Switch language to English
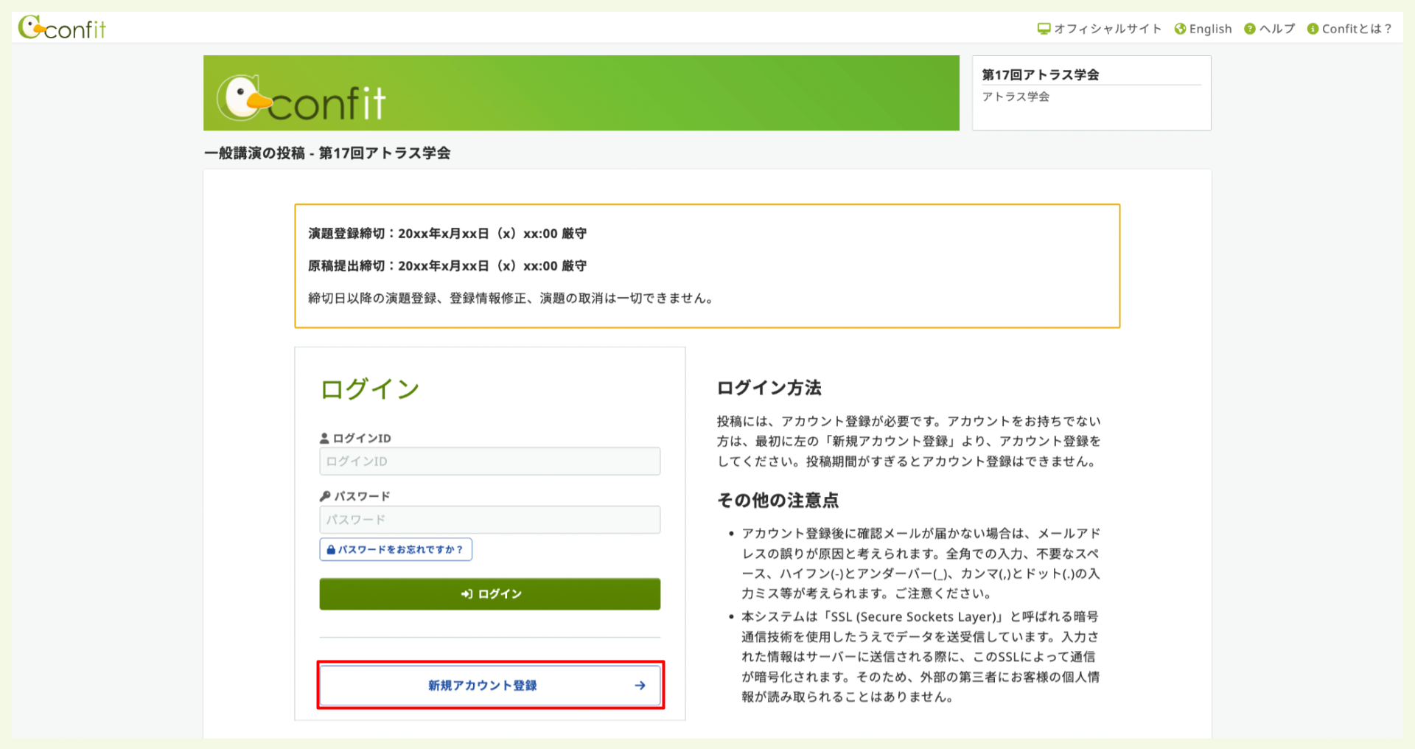This screenshot has height=749, width=1415. coord(1210,29)
